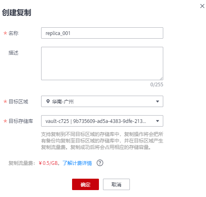Viewport: 206px width, 197px height.
Task: Click the 名称 field containing replica_001
Action: point(102,33)
